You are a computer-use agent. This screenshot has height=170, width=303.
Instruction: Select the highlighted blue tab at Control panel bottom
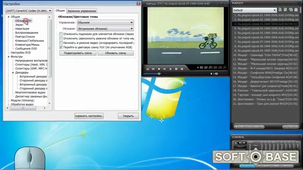click(x=247, y=166)
